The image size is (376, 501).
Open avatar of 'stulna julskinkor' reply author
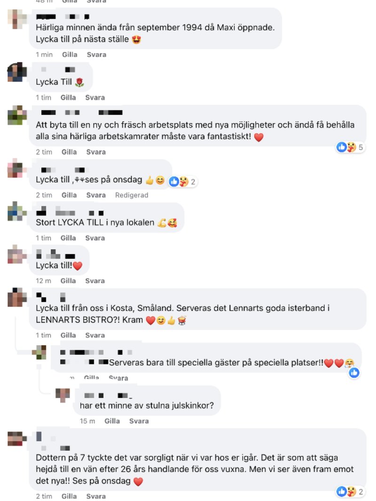tap(63, 396)
